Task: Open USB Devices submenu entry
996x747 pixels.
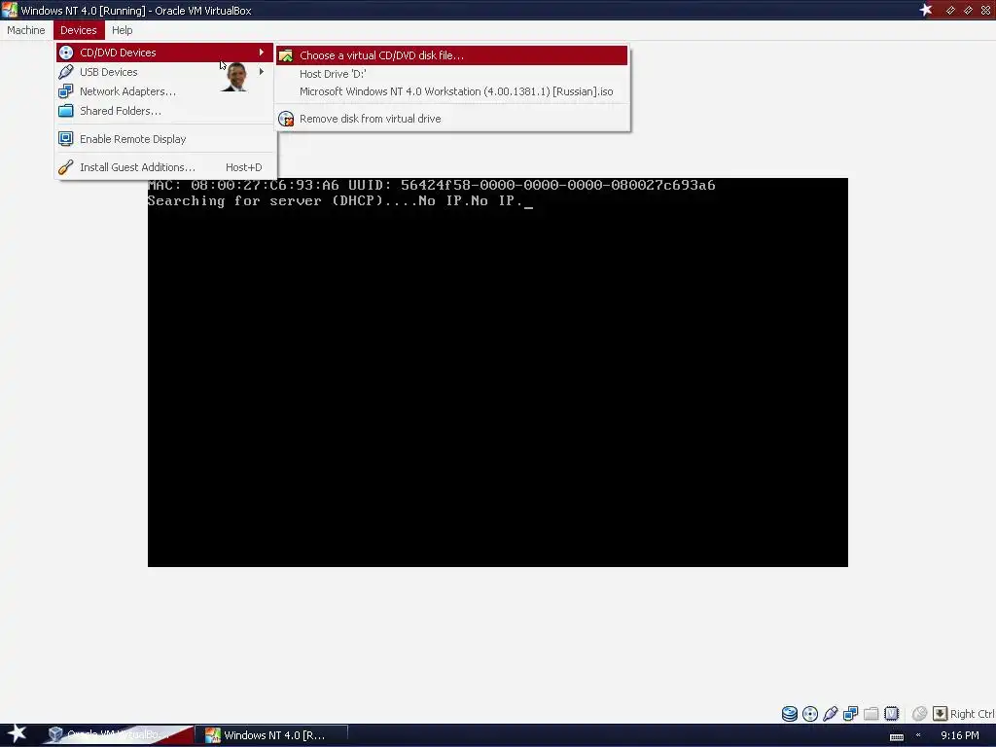Action: [165, 72]
